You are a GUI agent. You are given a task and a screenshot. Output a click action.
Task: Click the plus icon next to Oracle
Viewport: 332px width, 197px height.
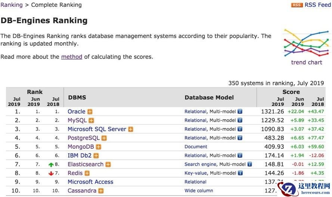point(90,112)
